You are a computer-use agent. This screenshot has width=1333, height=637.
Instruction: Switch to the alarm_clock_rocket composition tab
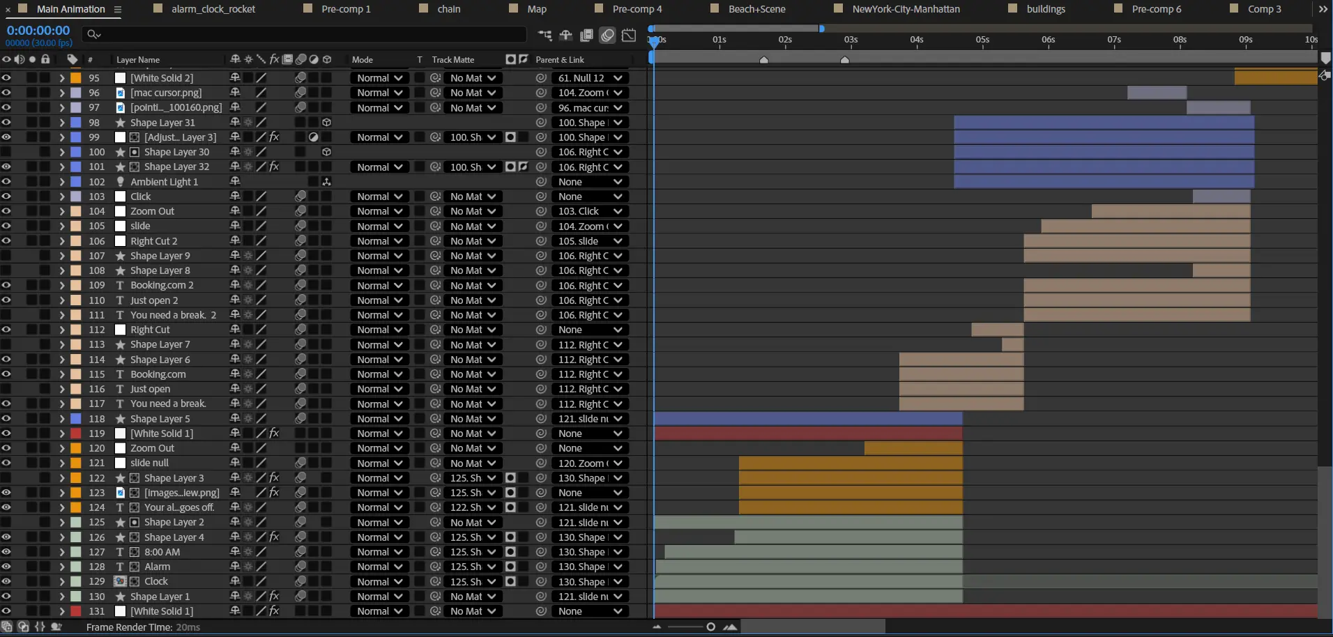(x=213, y=9)
